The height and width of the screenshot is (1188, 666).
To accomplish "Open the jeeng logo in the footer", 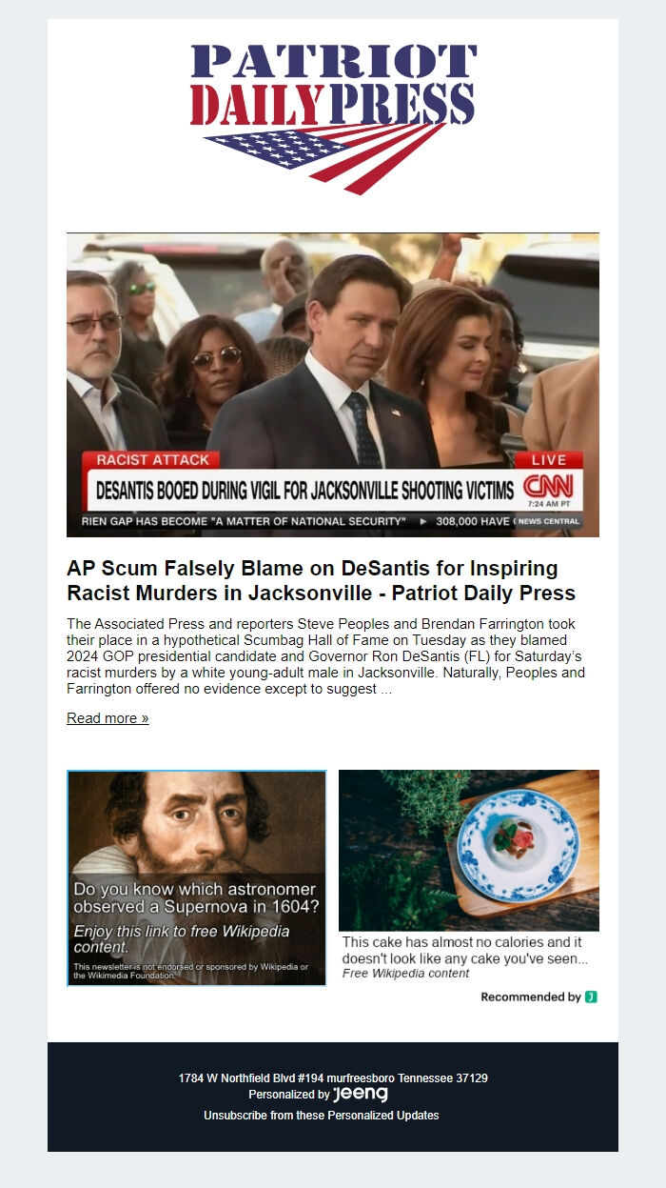I will click(361, 1095).
